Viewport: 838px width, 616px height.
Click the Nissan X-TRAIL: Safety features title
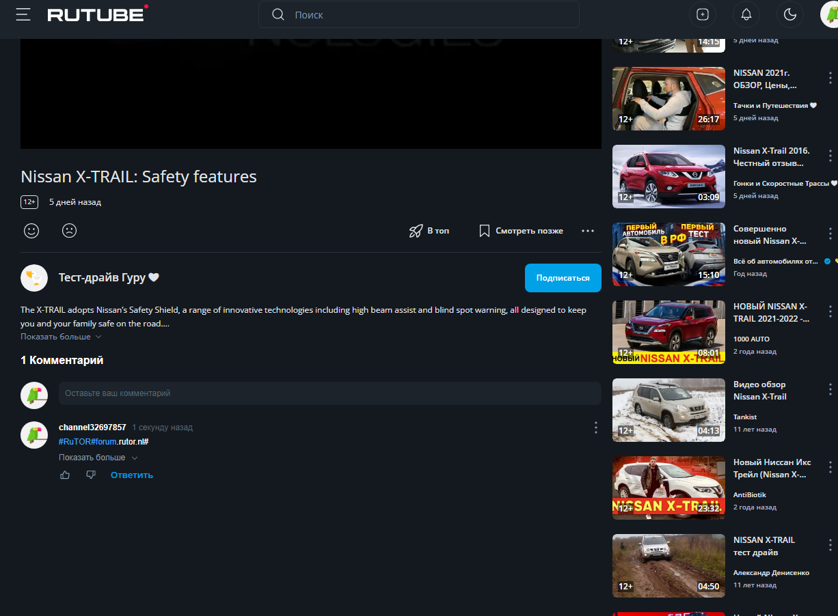(x=139, y=177)
